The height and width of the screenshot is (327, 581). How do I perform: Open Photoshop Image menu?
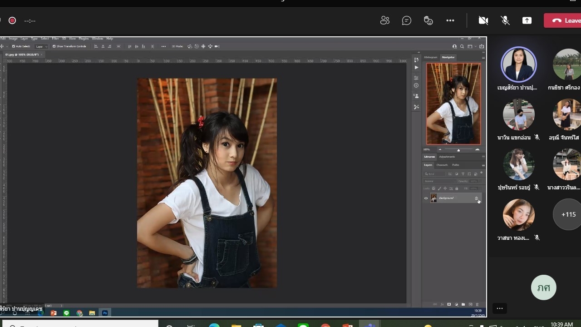click(13, 39)
